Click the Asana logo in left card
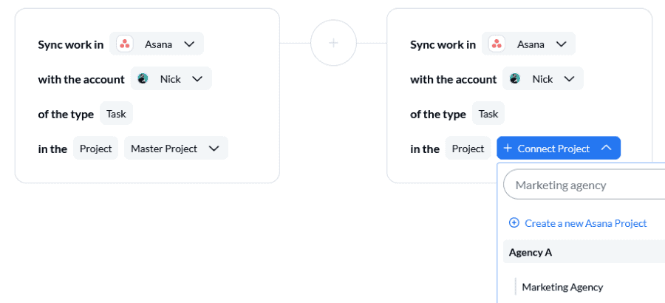Image resolution: width=665 pixels, height=303 pixels. tap(125, 44)
